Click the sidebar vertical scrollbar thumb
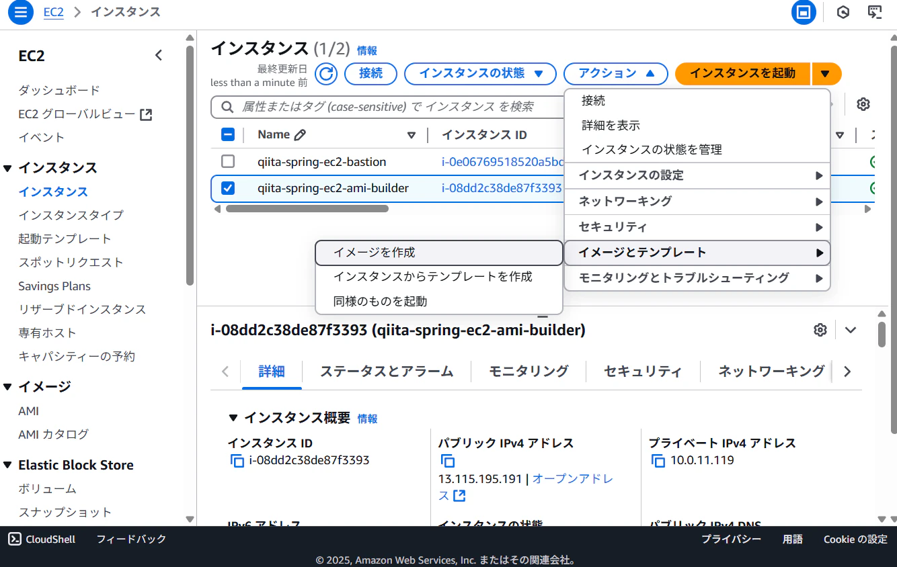Viewport: 897px width, 567px height. tap(190, 165)
